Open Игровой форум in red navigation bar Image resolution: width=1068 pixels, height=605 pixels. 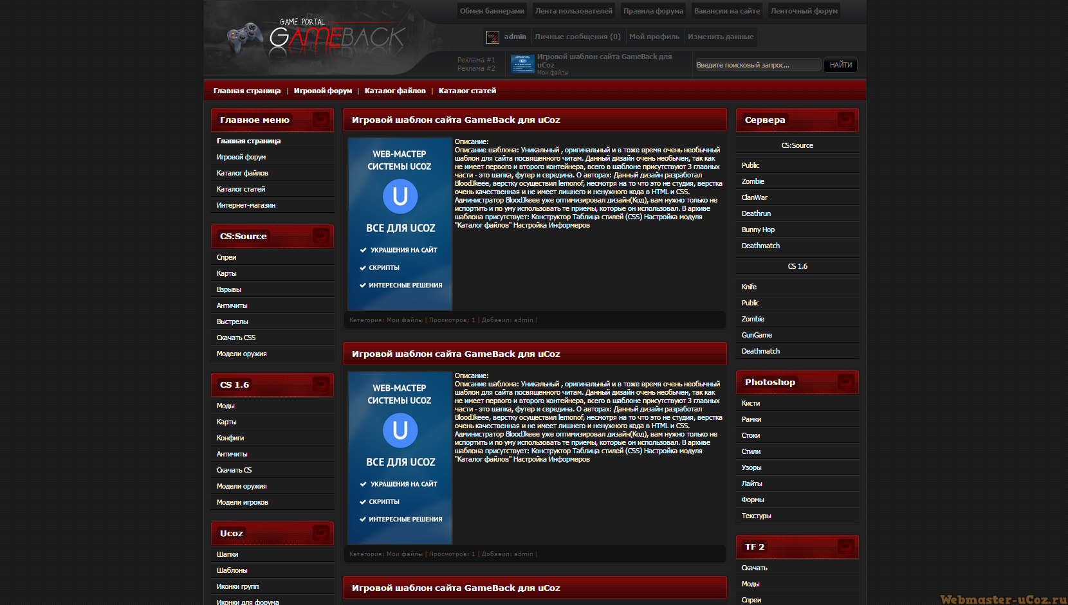pos(323,91)
